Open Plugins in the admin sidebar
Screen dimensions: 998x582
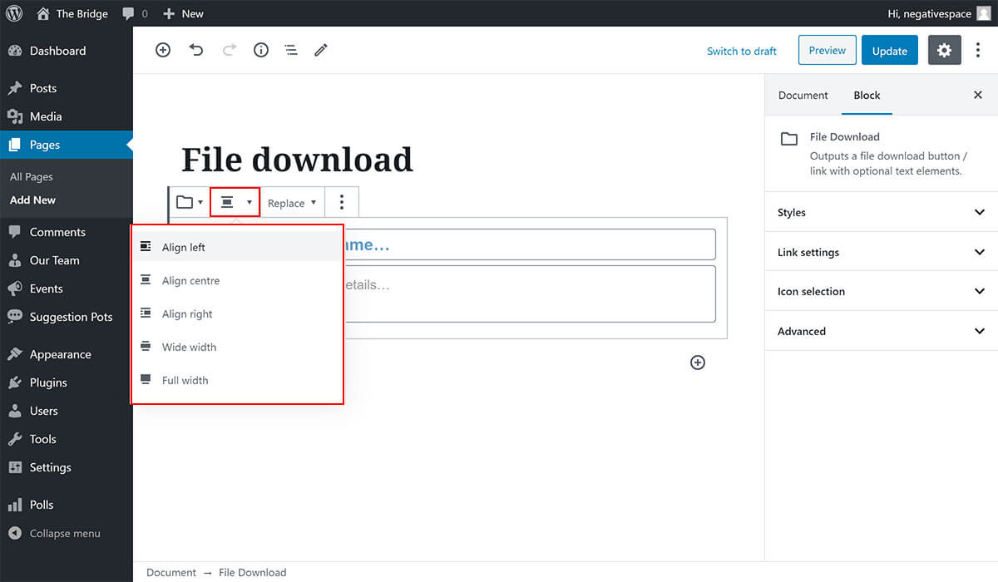click(x=48, y=382)
